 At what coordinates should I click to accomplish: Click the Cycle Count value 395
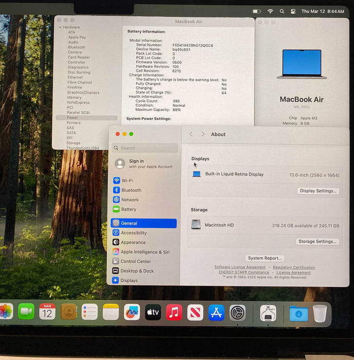176,101
